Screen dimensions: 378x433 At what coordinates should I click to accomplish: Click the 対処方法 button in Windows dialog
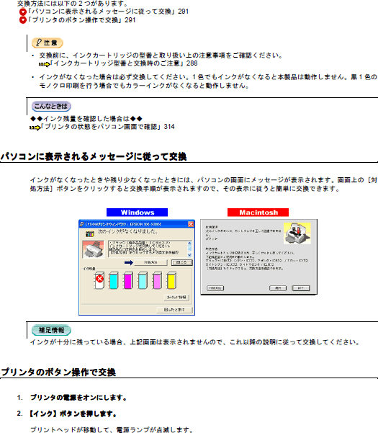[150, 263]
